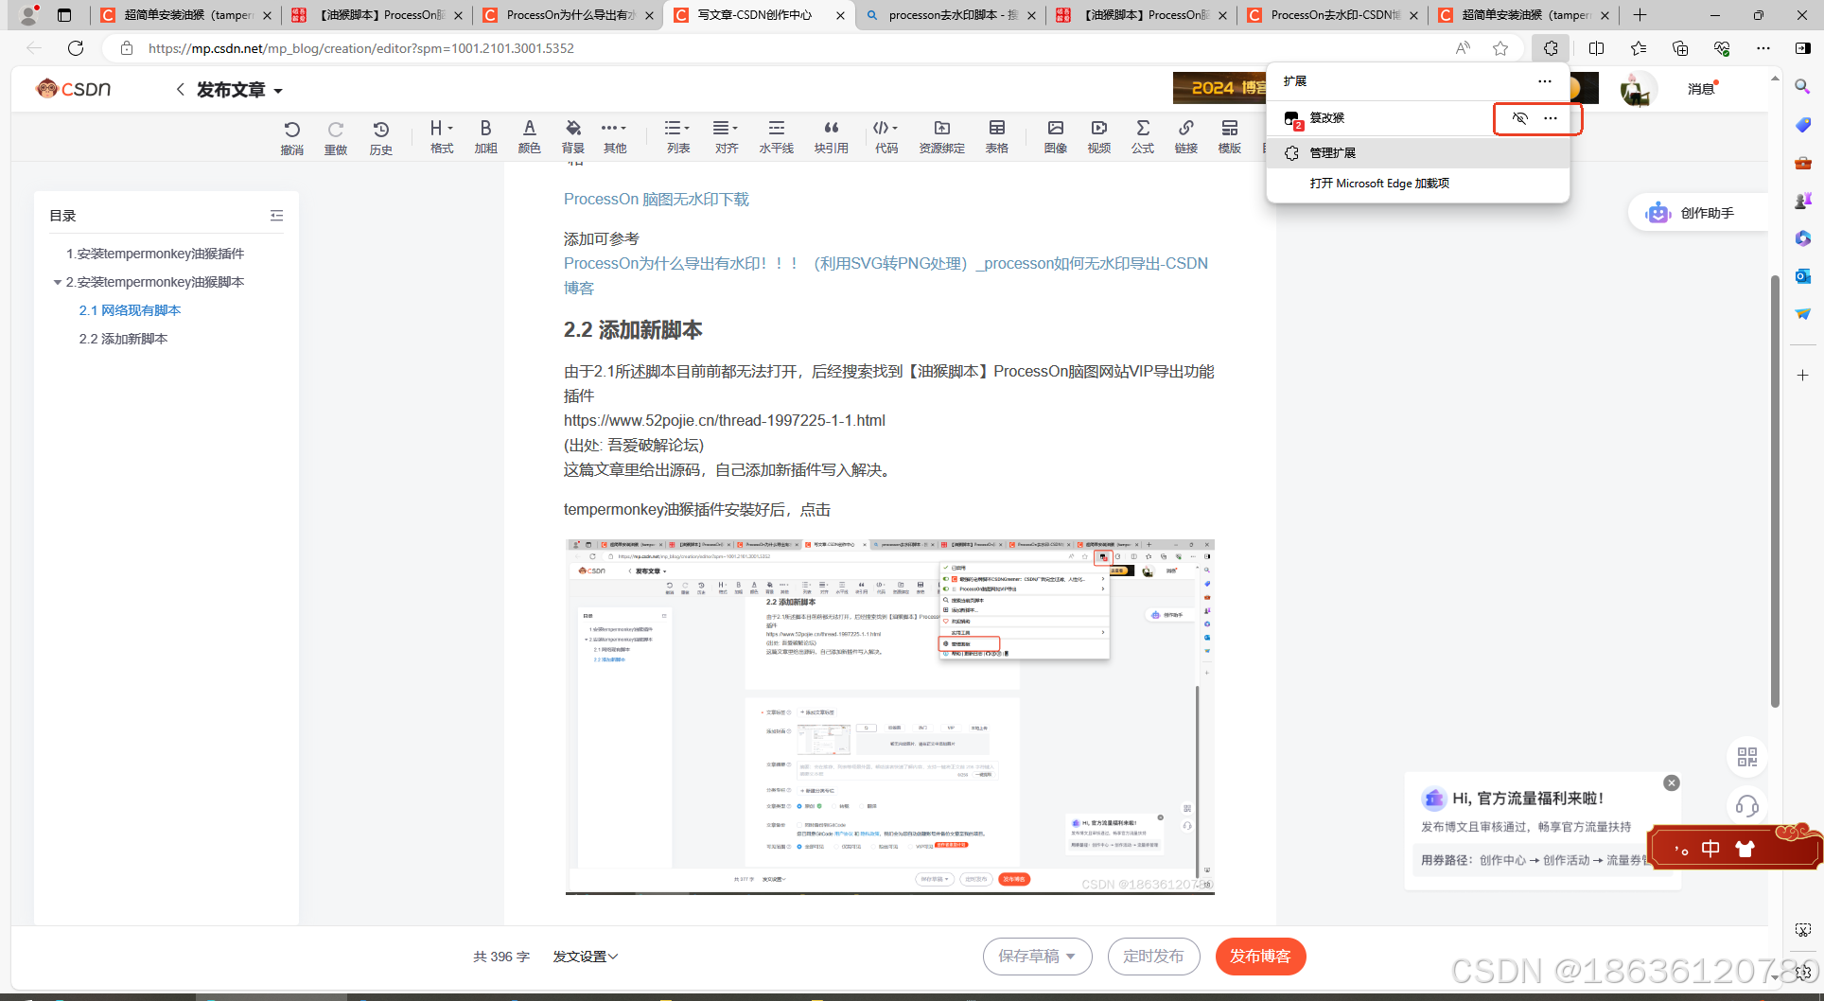Image resolution: width=1824 pixels, height=1001 pixels.
Task: Click the read aloud icon in address bar
Action: 1463,48
